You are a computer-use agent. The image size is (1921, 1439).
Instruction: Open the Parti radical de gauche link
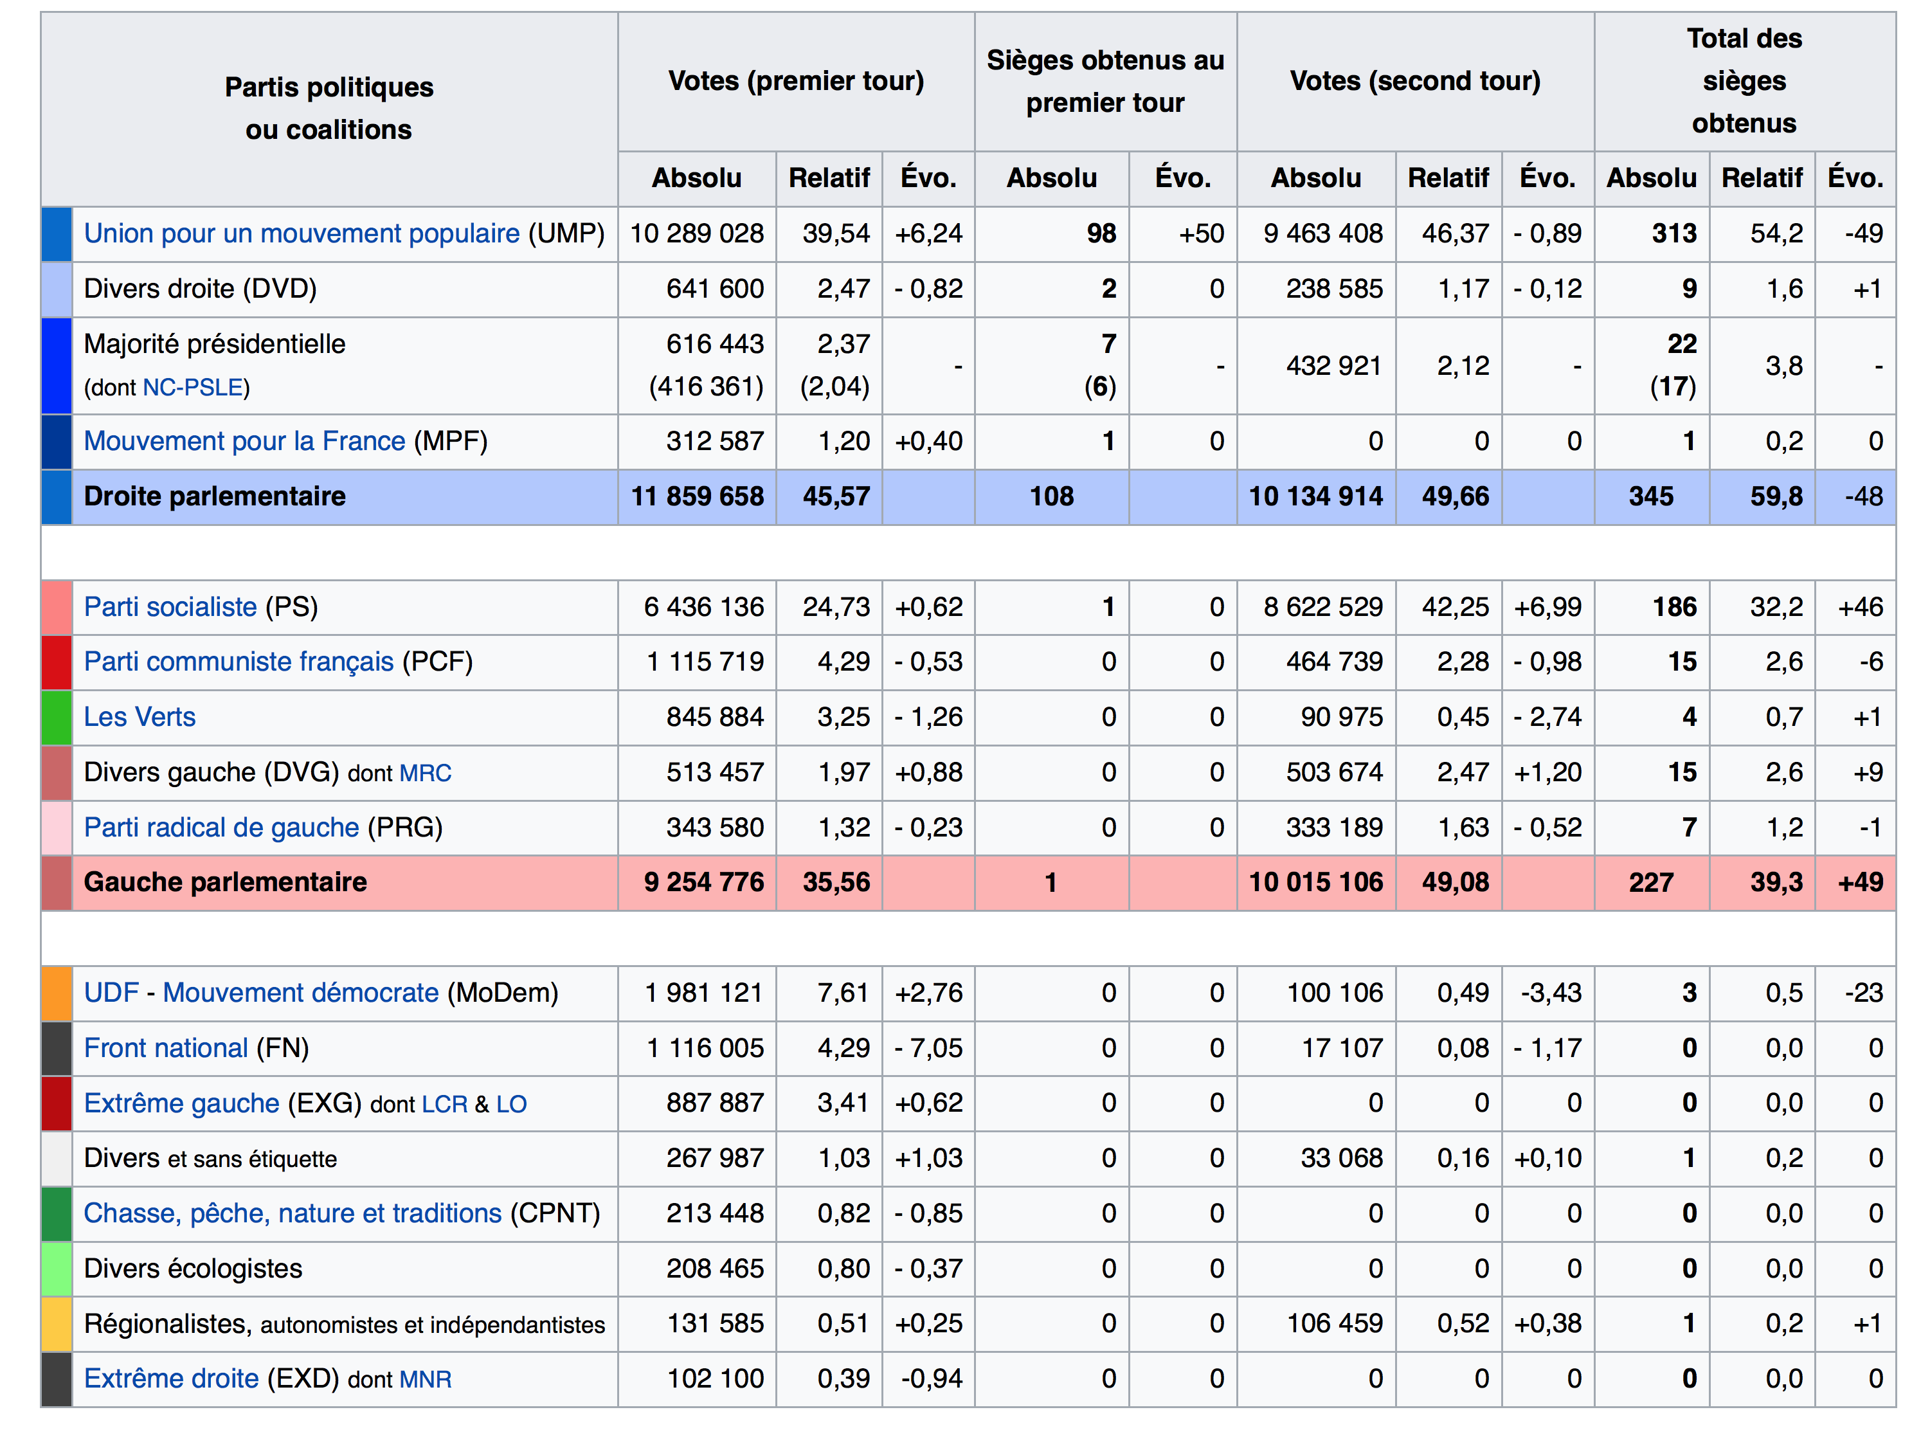coord(221,827)
